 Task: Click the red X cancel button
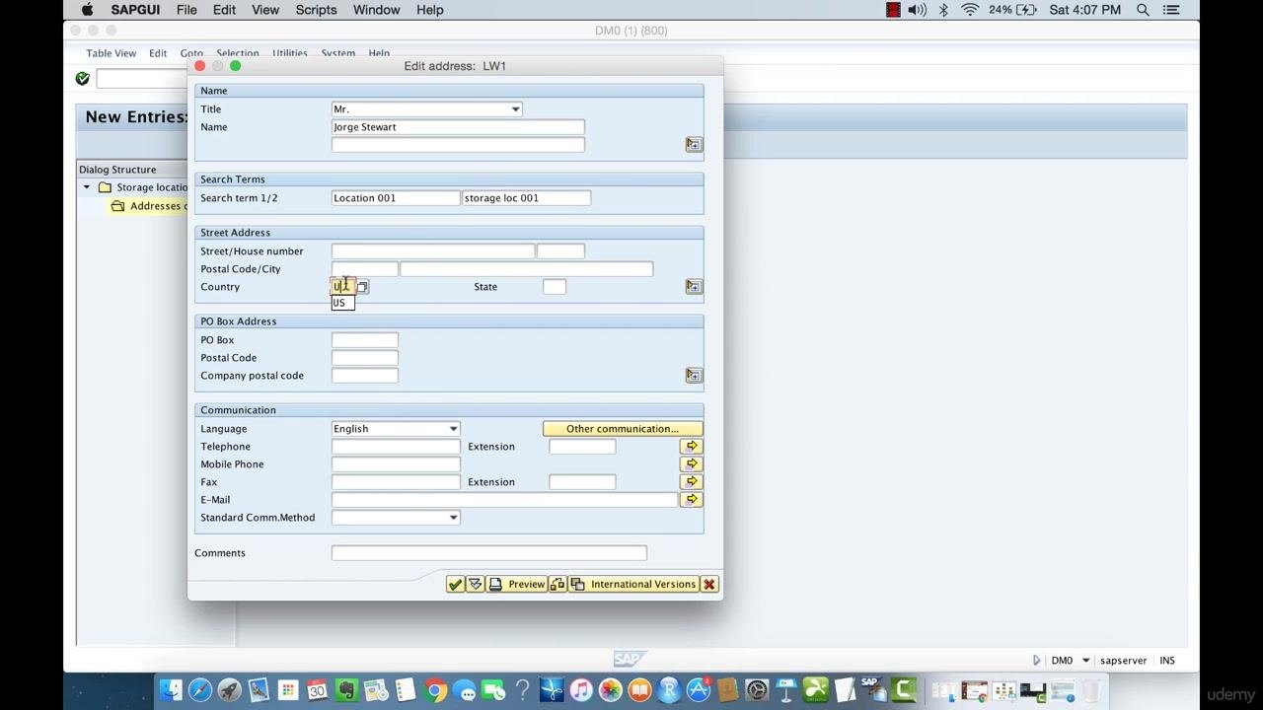708,584
